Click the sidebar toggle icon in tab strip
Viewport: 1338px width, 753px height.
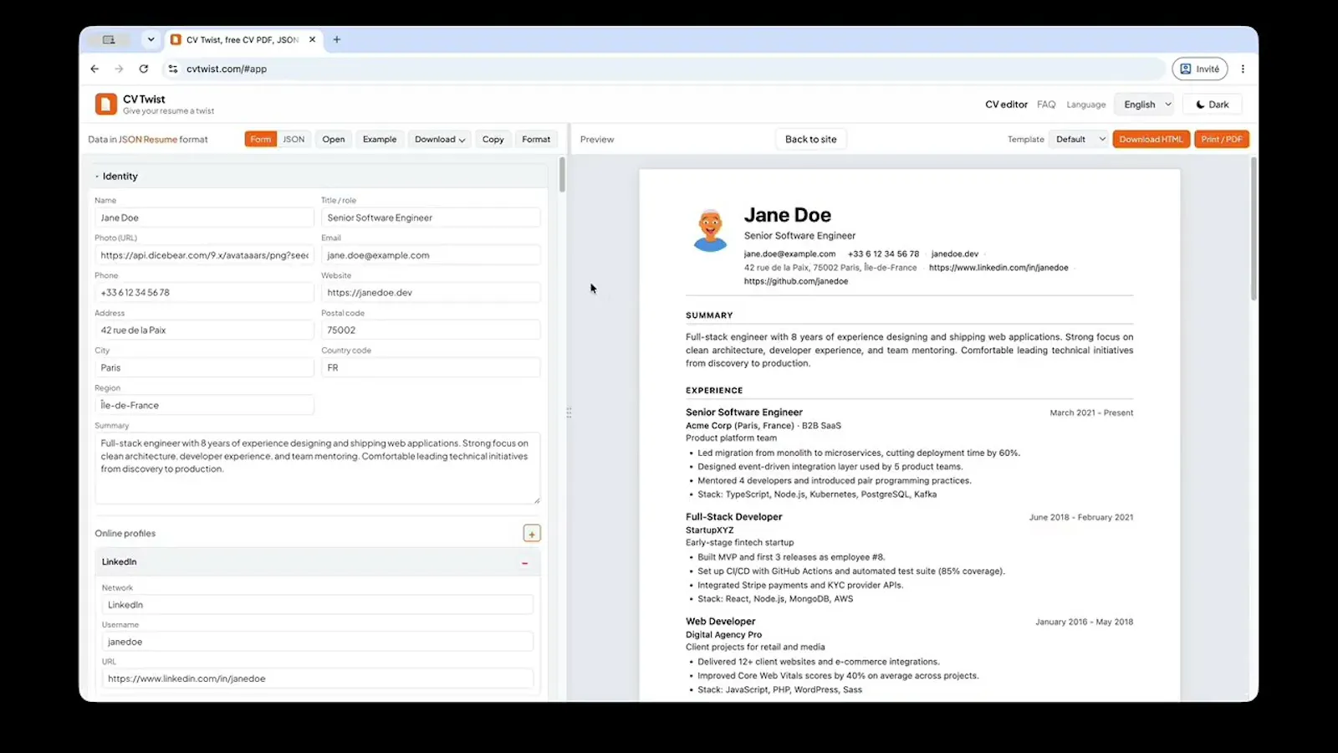pyautogui.click(x=109, y=39)
